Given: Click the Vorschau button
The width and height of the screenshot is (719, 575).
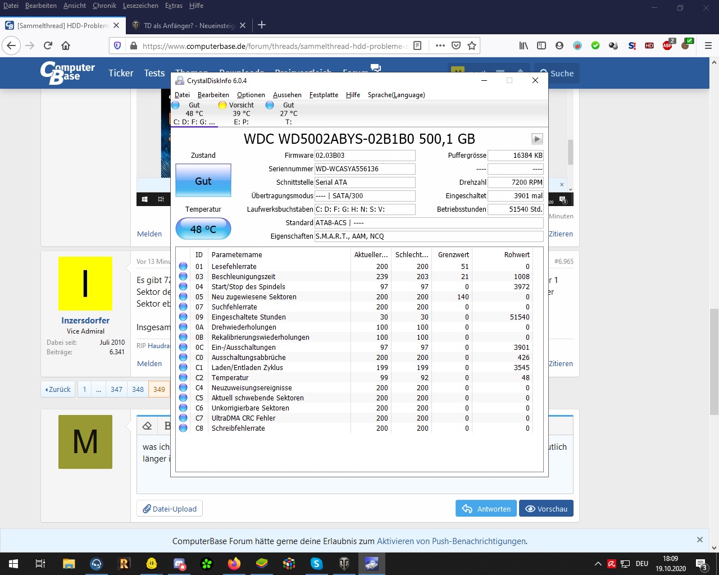Looking at the screenshot, I should point(546,509).
